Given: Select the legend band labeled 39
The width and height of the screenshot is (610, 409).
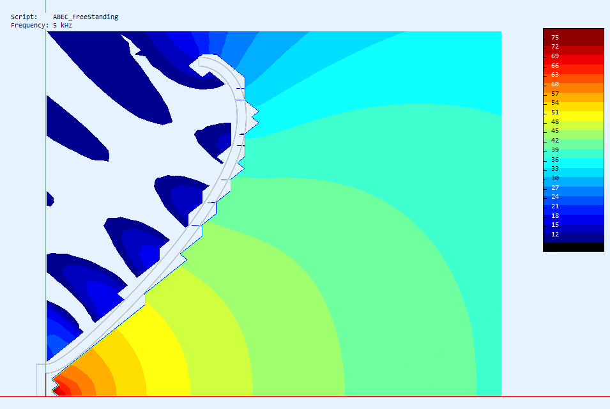Looking at the screenshot, I should 574,154.
